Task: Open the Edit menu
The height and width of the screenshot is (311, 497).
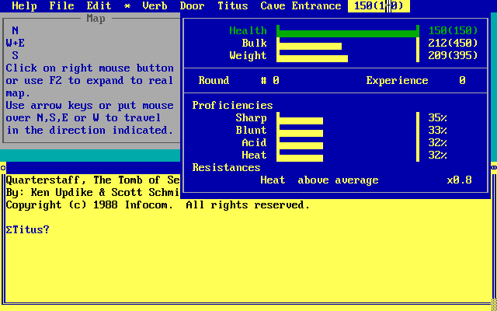Action: [x=99, y=6]
